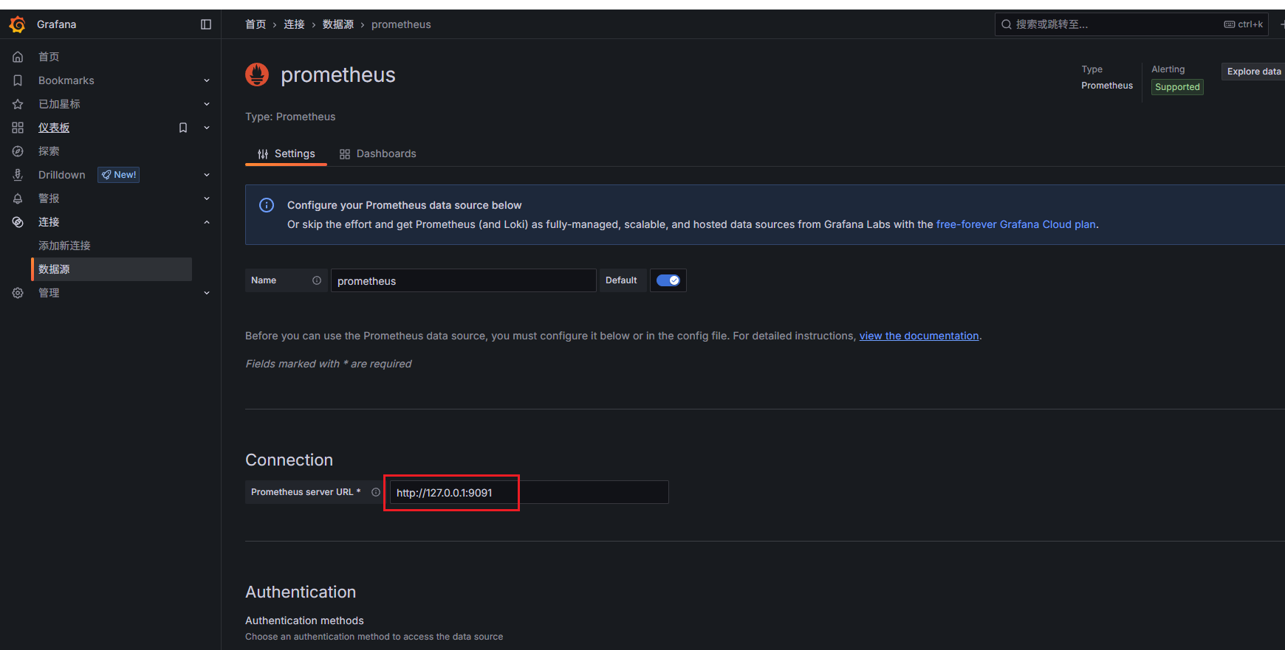Click the Prometheus server URL info icon
The image size is (1285, 650).
[376, 492]
